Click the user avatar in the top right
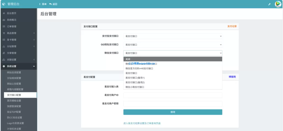 pyautogui.click(x=278, y=4)
